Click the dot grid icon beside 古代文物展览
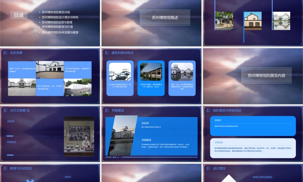303x182 pixels. coord(5,110)
